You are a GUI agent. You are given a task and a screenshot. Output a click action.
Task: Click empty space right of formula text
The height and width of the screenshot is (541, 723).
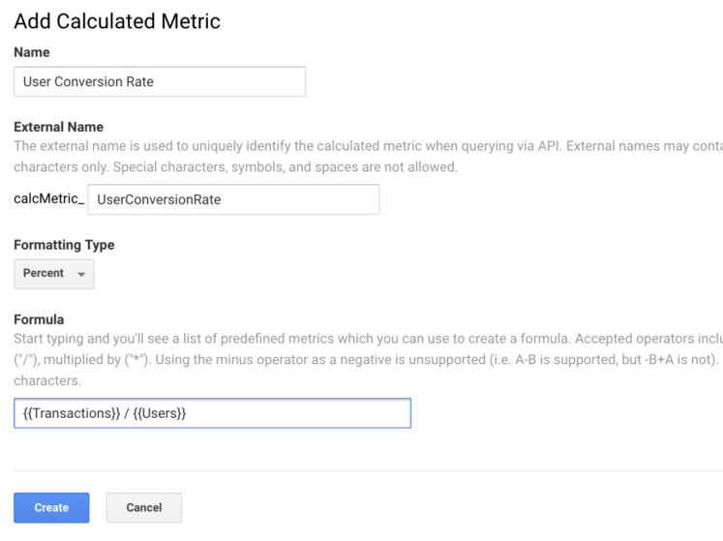[x=300, y=413]
